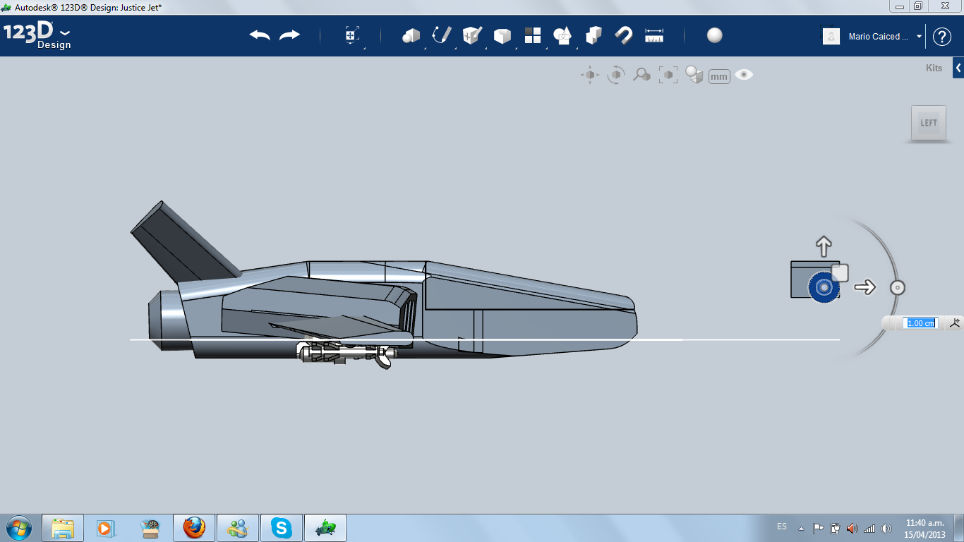Click the 1.00 cm distance field
This screenshot has width=964, height=542.
[x=920, y=323]
